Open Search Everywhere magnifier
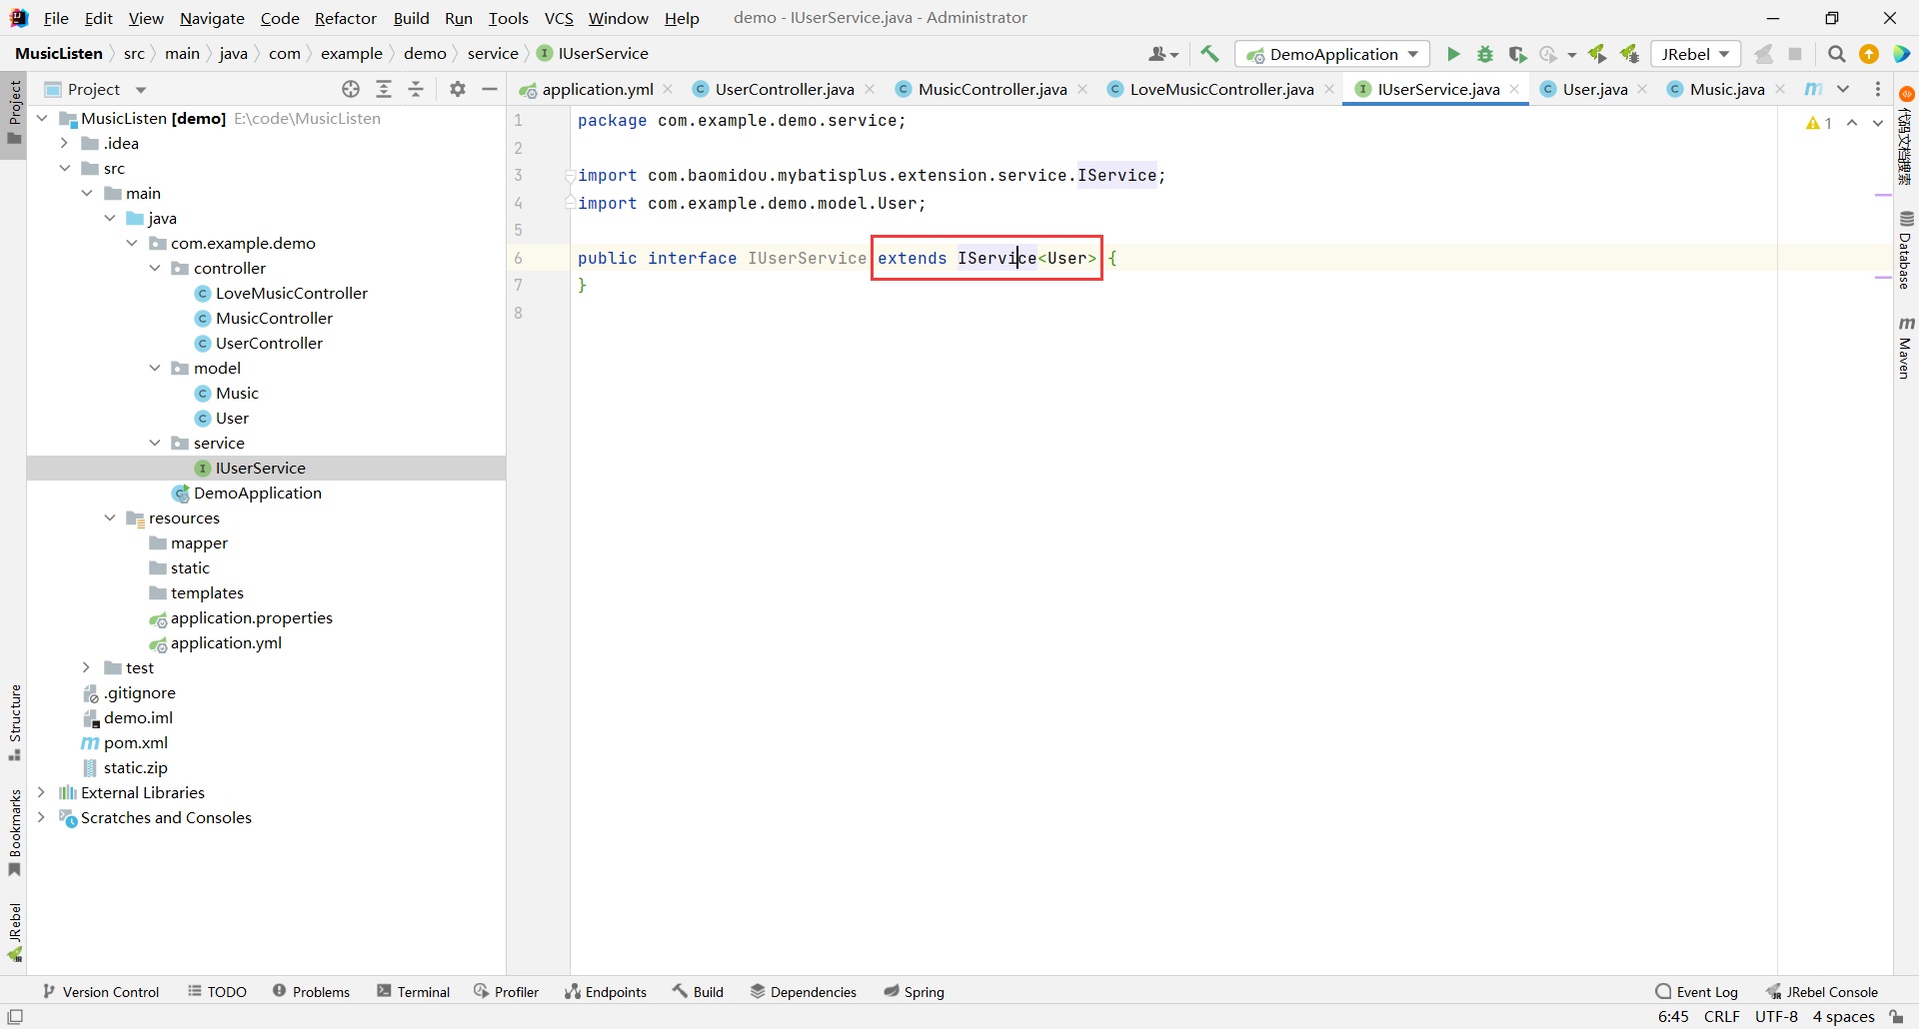This screenshot has height=1029, width=1919. tap(1836, 54)
